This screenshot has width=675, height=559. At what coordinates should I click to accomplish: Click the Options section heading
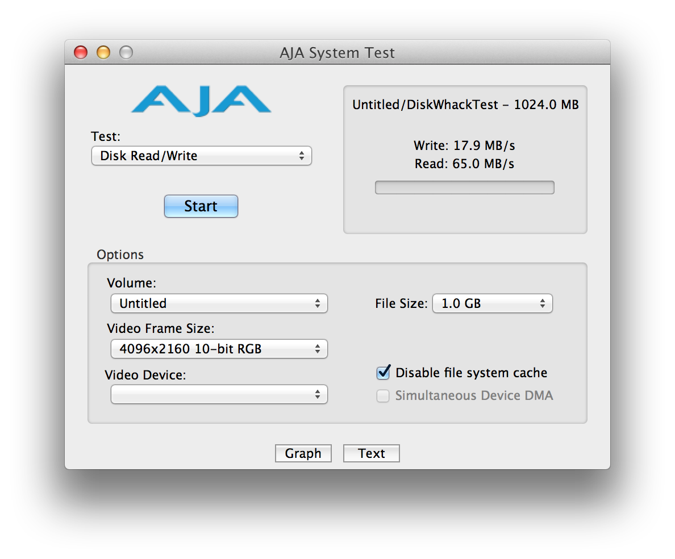click(120, 255)
